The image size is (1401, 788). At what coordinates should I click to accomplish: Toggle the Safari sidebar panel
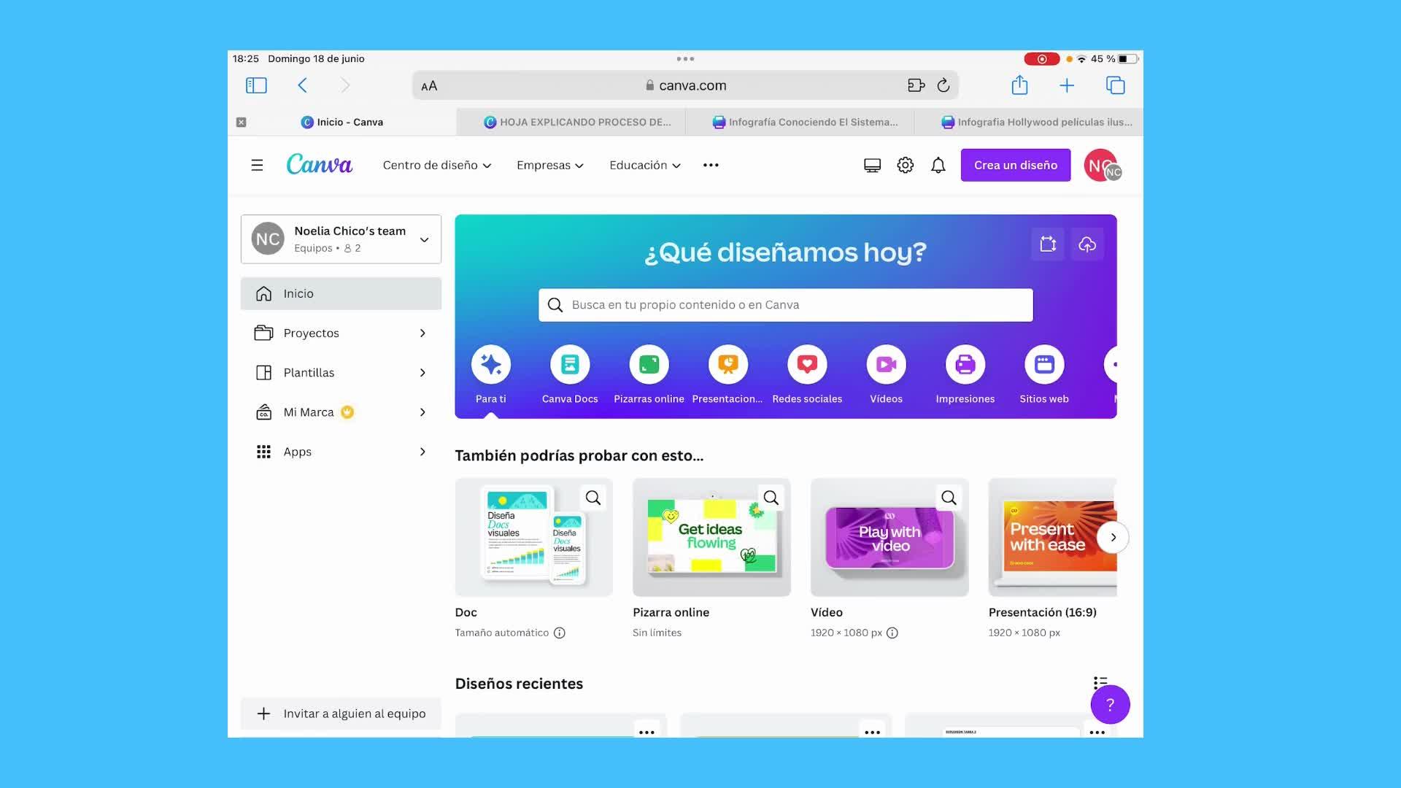coord(256,85)
